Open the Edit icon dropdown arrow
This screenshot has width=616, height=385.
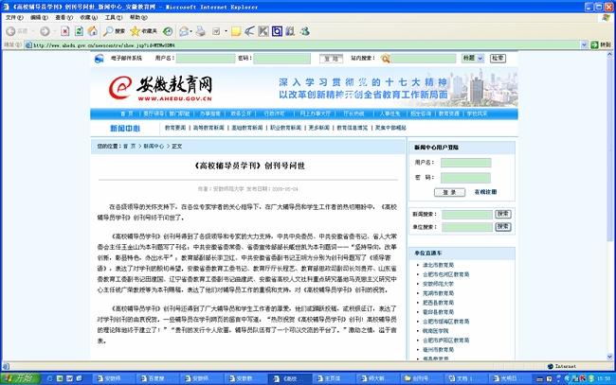(226, 31)
